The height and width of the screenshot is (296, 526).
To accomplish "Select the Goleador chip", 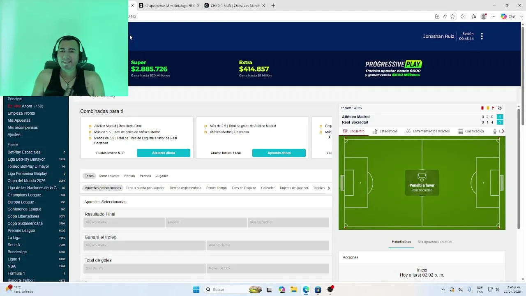I will [268, 188].
